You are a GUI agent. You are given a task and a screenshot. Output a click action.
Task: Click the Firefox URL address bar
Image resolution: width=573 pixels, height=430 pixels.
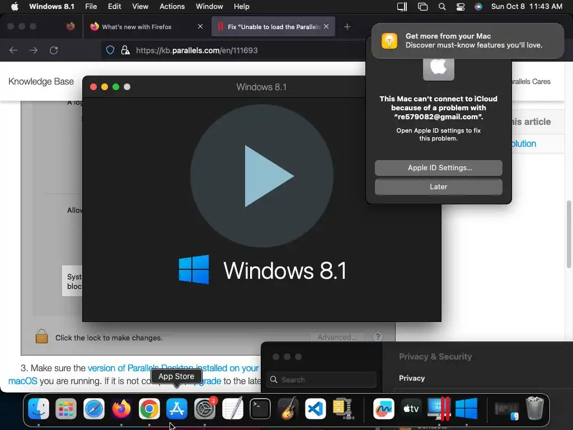[x=234, y=50]
